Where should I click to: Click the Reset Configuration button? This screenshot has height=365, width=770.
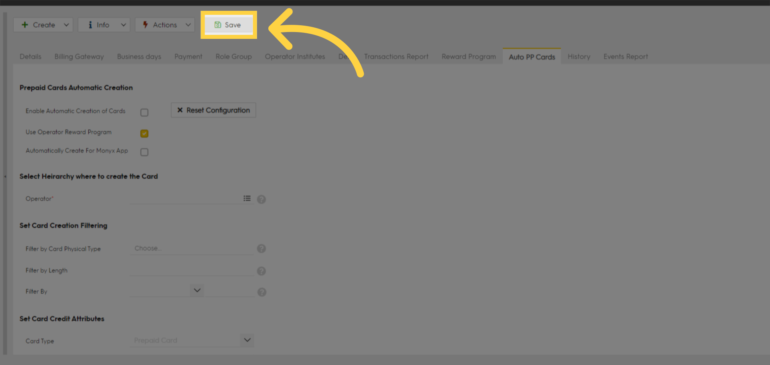(x=213, y=110)
